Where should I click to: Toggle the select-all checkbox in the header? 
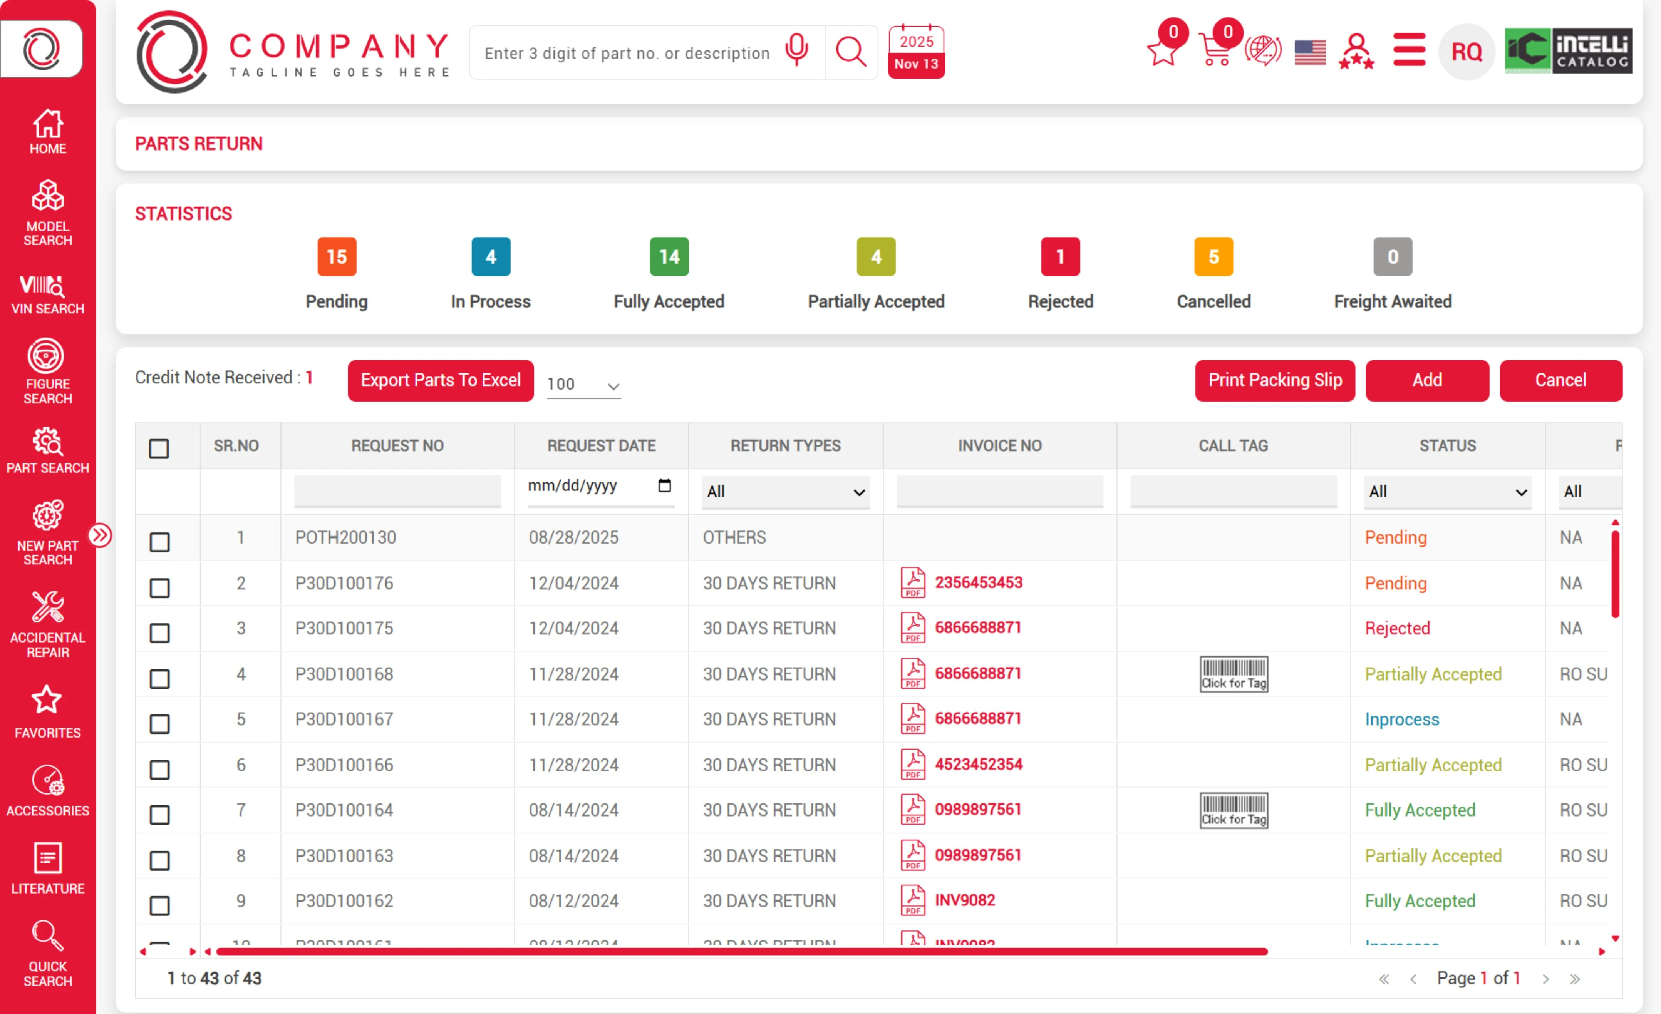coord(159,447)
